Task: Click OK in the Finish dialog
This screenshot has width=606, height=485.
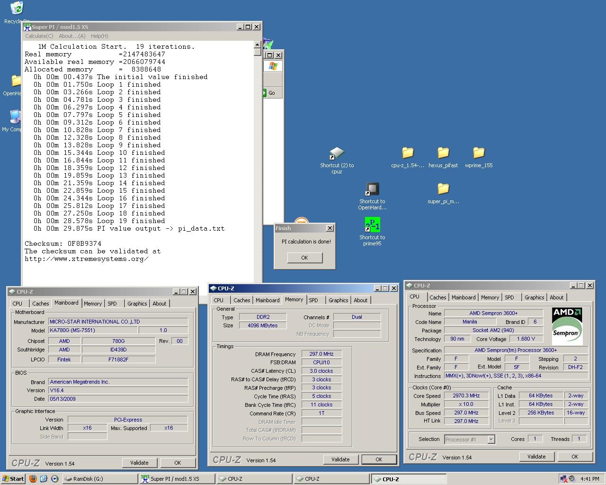Action: [304, 258]
